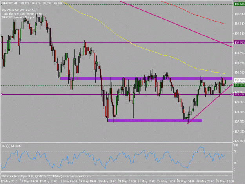Click the RSI scale value 100

tap(236, 145)
